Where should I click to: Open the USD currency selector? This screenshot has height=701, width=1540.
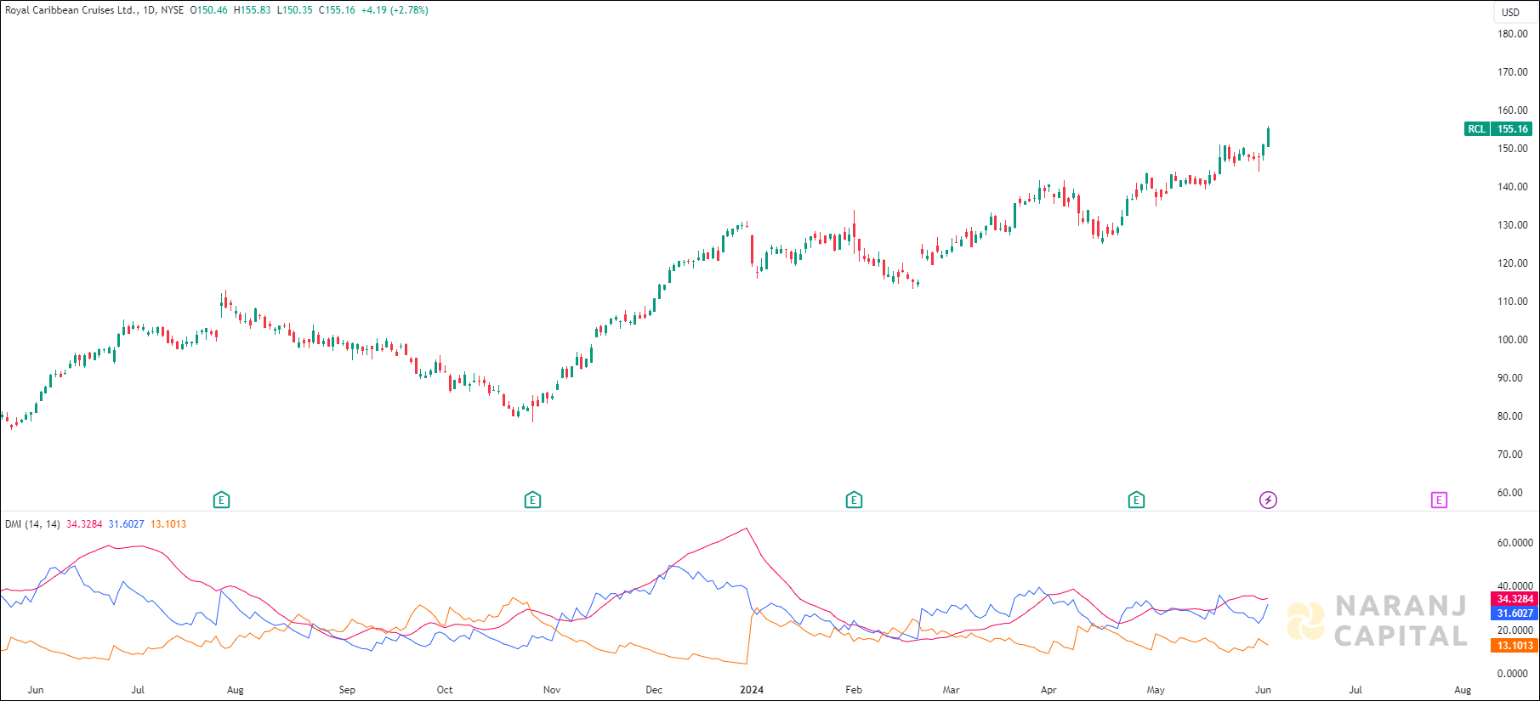1510,12
